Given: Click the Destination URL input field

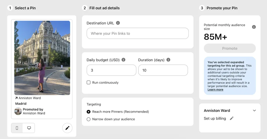Looking at the screenshot, I should pyautogui.click(x=138, y=33).
